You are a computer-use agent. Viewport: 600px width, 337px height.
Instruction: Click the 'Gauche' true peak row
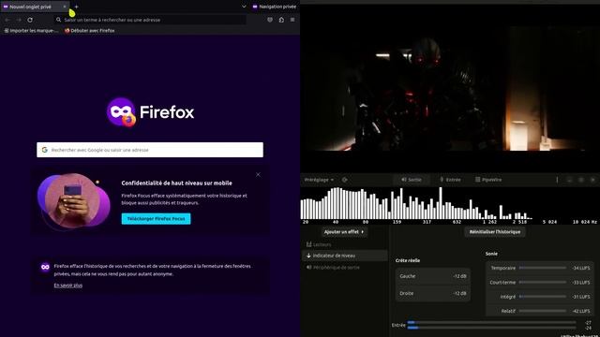[433, 276]
